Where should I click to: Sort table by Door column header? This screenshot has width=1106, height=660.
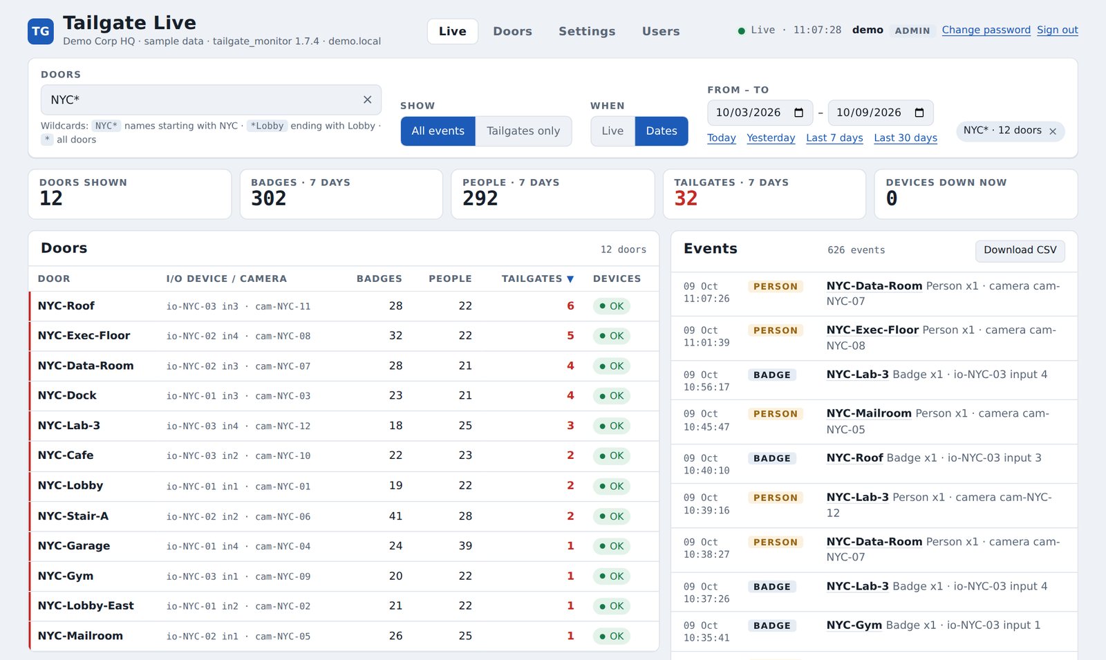(x=54, y=279)
